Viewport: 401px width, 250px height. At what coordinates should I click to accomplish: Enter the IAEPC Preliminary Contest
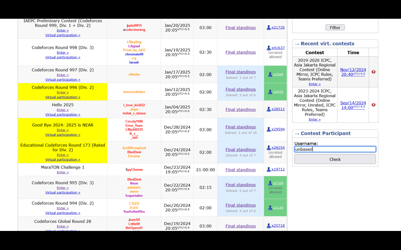coord(63,31)
